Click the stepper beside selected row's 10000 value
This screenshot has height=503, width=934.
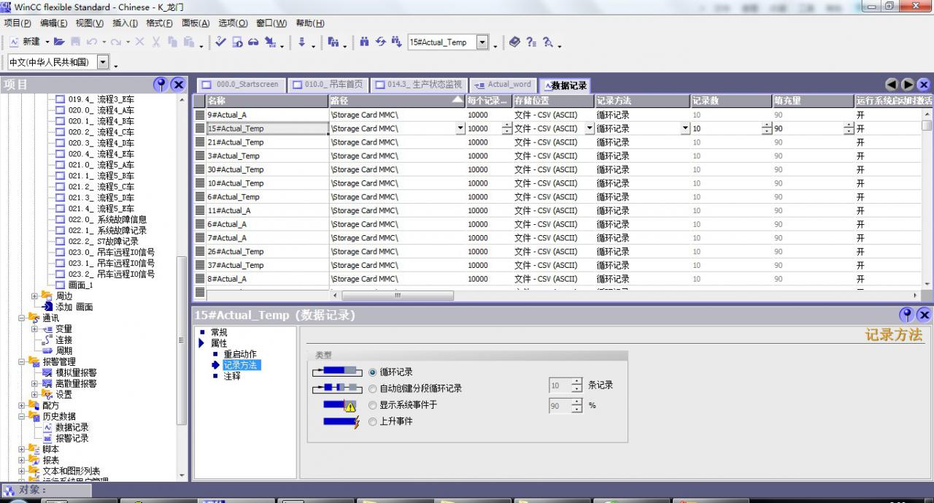tap(507, 128)
